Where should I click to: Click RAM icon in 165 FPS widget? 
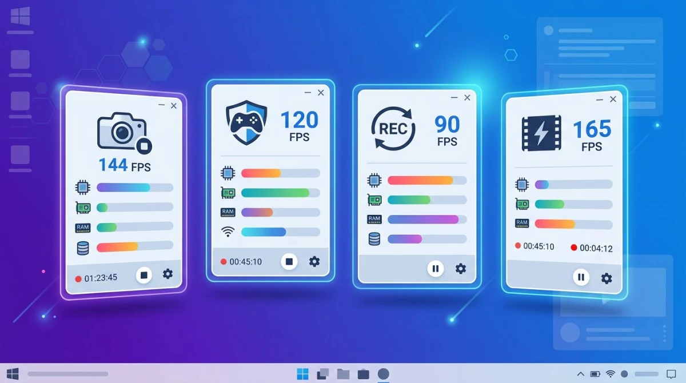point(521,223)
